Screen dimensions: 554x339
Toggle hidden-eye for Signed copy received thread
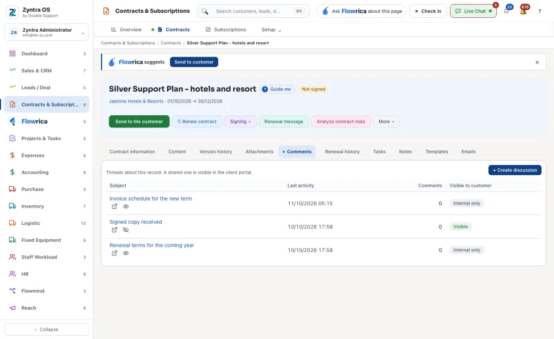pyautogui.click(x=126, y=230)
